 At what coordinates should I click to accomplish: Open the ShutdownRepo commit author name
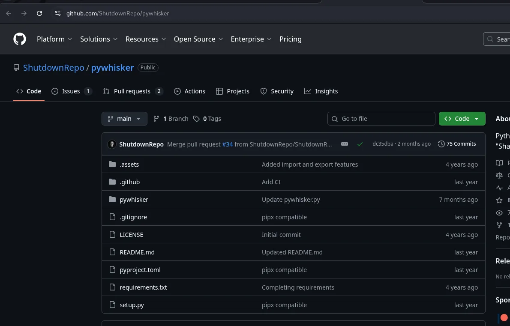141,144
